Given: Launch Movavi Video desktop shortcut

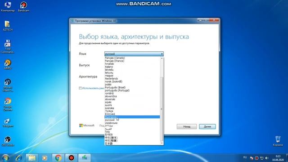Looking at the screenshot, I should pyautogui.click(x=8, y=85).
